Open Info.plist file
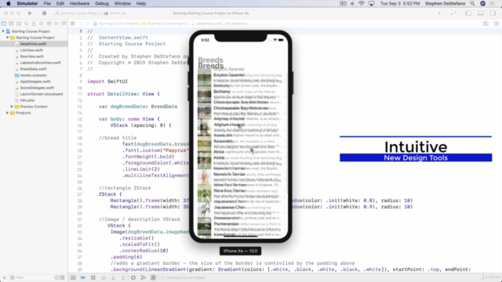 pos(27,100)
